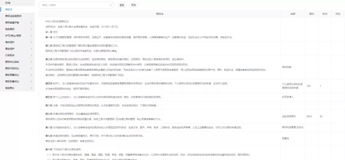Click the 第一条 article text
The height and width of the screenshot is (160, 345).
tap(139, 37)
